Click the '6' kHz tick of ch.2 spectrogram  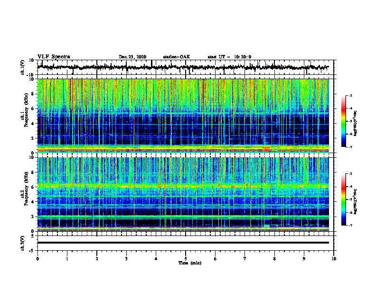(33, 187)
